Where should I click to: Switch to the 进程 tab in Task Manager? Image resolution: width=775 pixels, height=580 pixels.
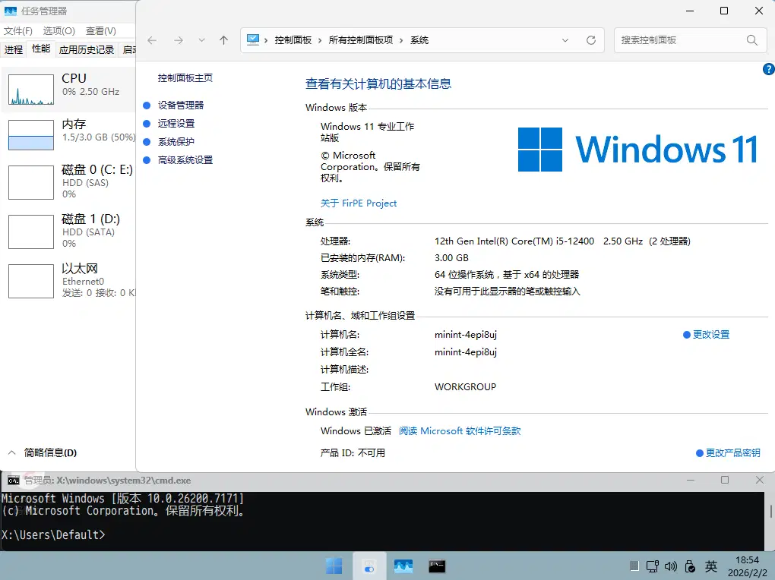tap(14, 49)
